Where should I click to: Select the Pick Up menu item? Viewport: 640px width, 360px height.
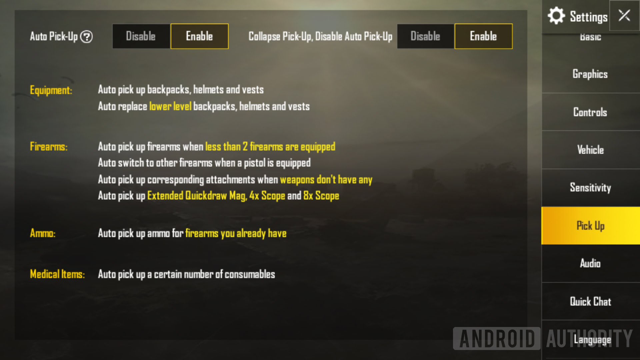pyautogui.click(x=591, y=225)
